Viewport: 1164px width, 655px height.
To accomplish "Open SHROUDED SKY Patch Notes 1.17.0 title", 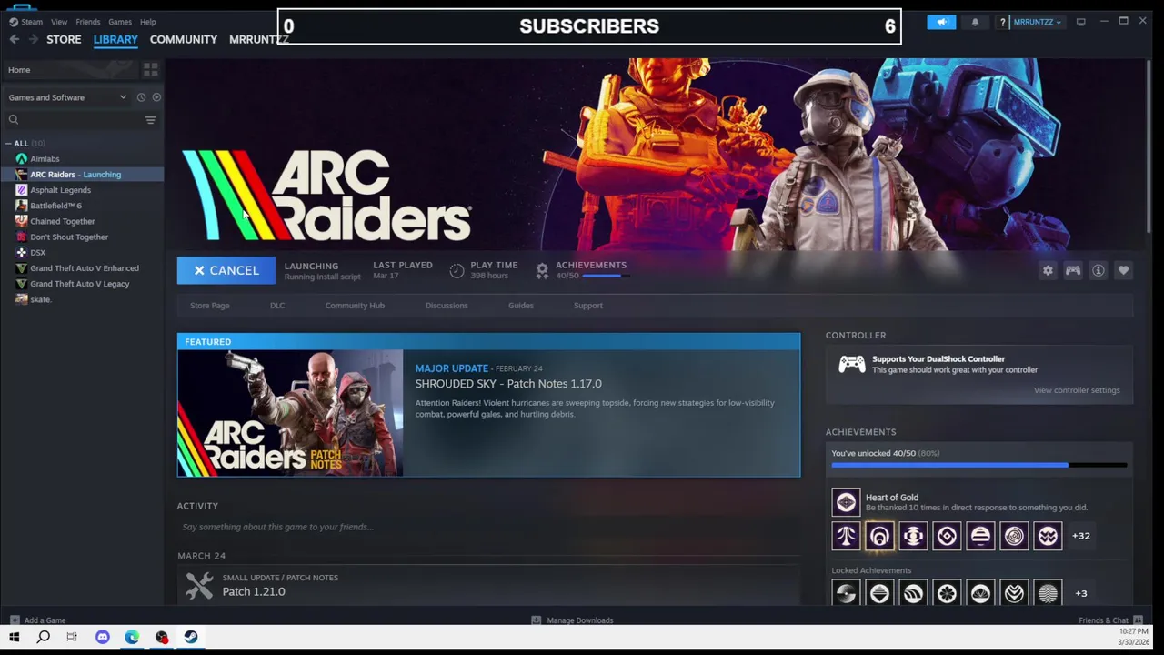I will click(508, 384).
